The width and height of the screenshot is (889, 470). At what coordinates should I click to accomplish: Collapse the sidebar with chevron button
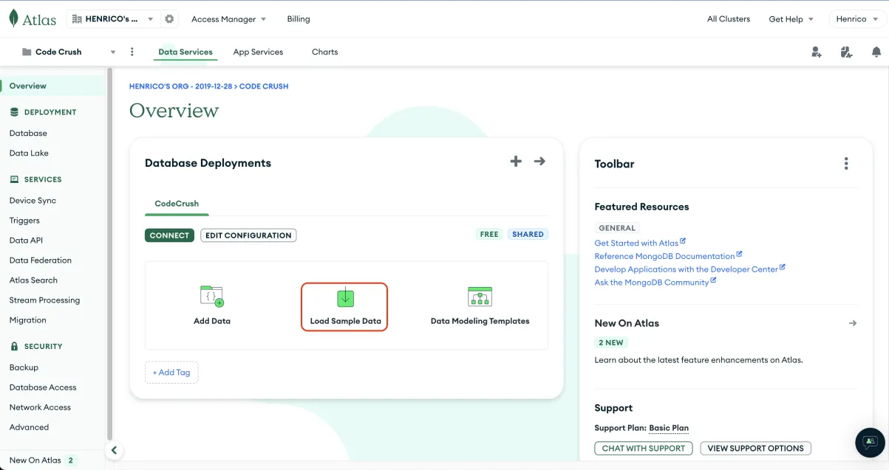[114, 450]
